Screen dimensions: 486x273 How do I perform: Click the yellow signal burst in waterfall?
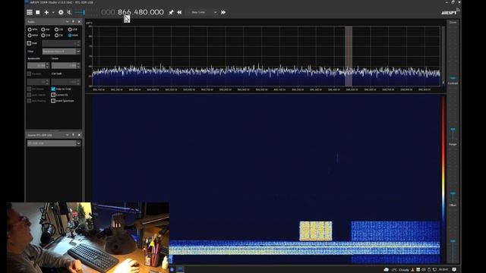tap(316, 231)
